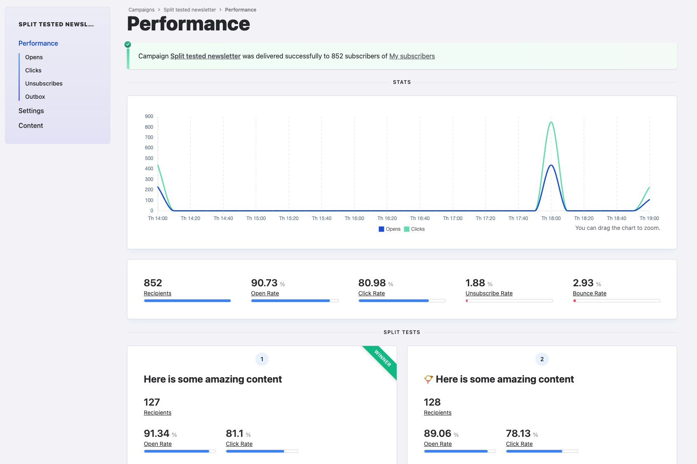Viewport: 697px width, 464px height.
Task: Click the overall Open Rate progress bar
Action: click(295, 301)
